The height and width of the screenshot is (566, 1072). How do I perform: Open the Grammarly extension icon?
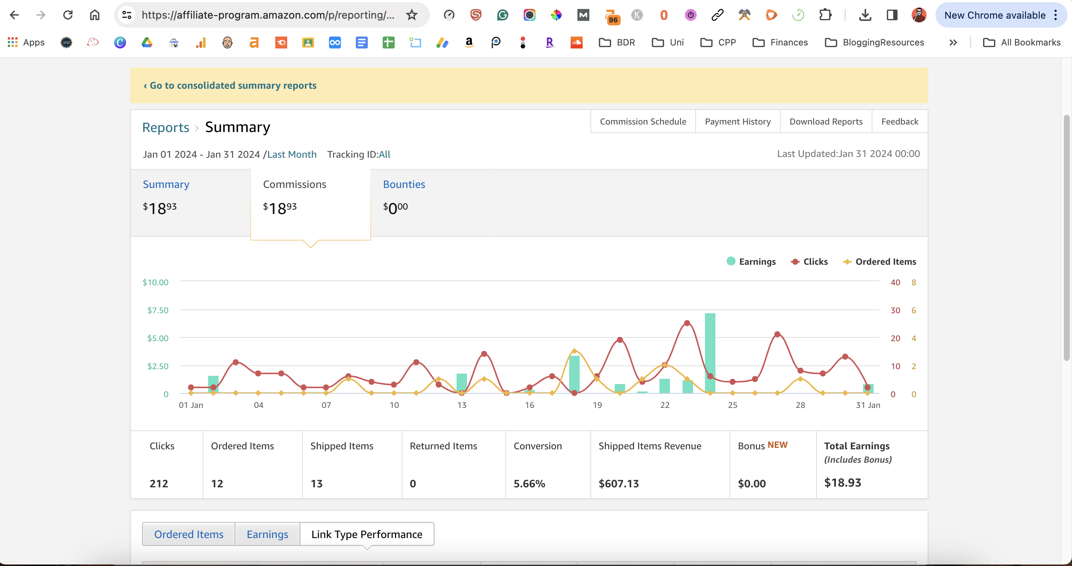coord(502,15)
